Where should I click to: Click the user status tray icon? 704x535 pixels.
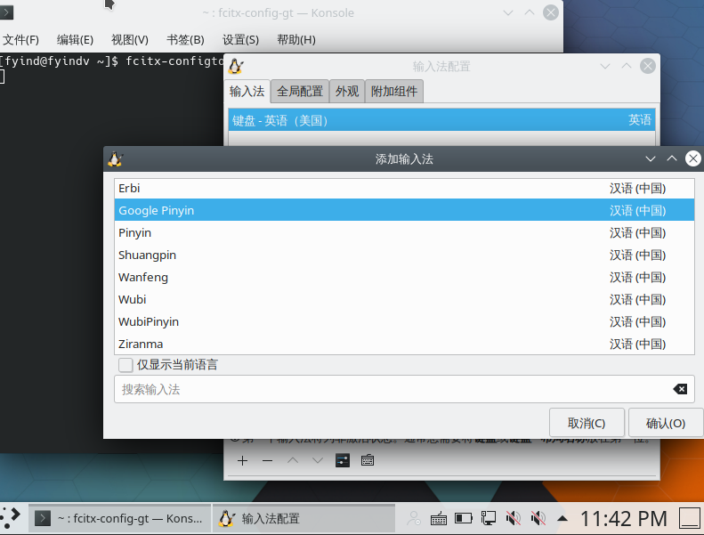(x=414, y=518)
